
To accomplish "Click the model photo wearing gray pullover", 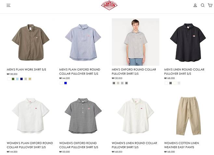I will [x=136, y=42].
